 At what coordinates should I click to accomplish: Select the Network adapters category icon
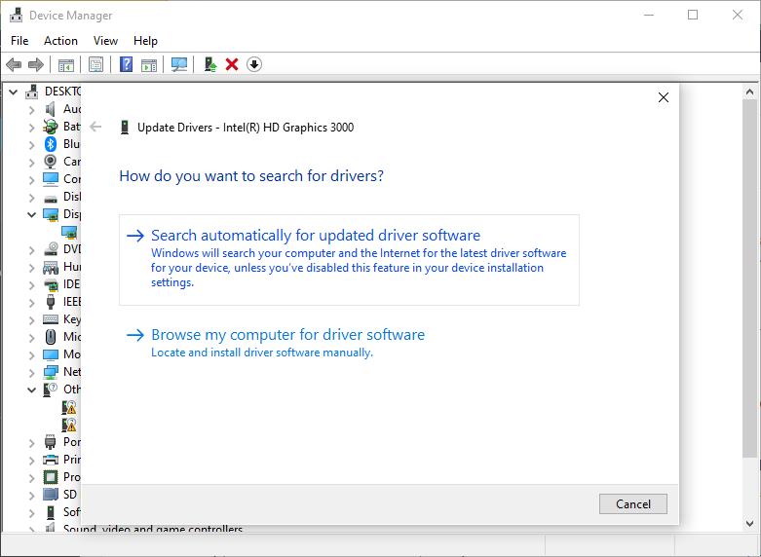51,372
